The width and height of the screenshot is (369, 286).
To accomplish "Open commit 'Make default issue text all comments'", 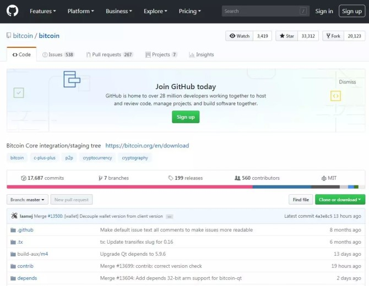I will click(x=176, y=230).
